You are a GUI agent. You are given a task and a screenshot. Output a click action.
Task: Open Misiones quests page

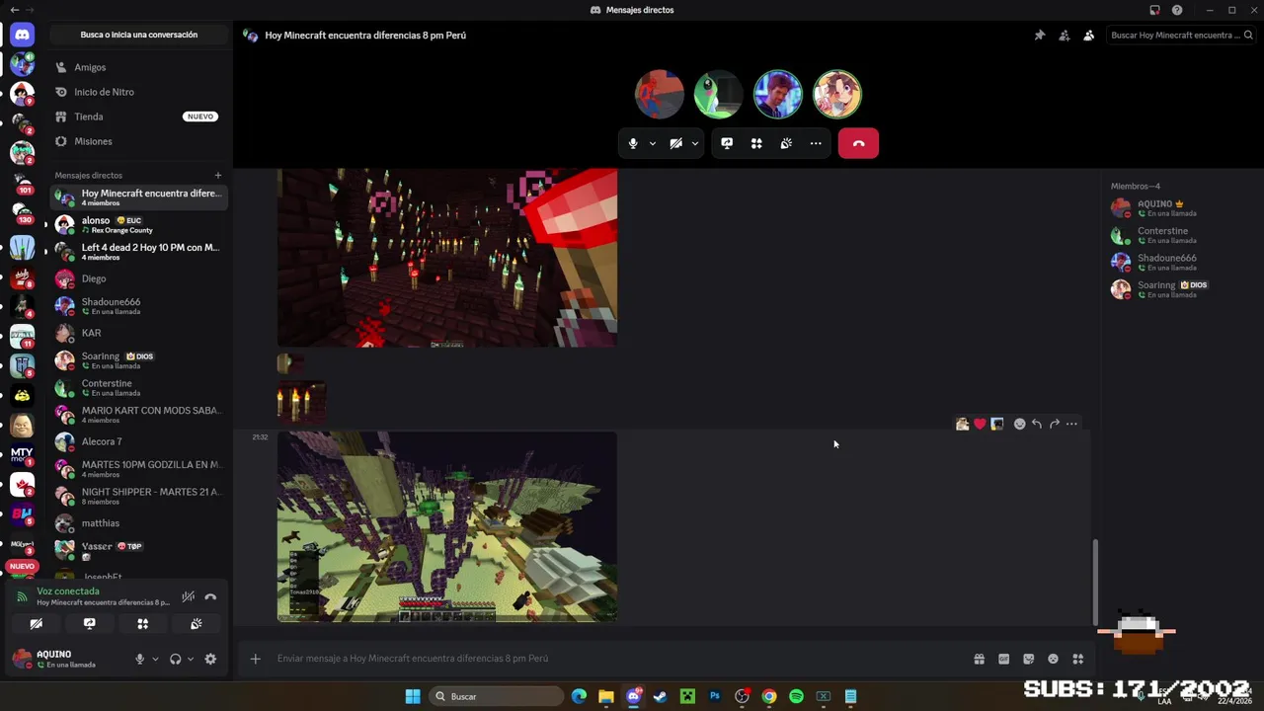[138, 141]
